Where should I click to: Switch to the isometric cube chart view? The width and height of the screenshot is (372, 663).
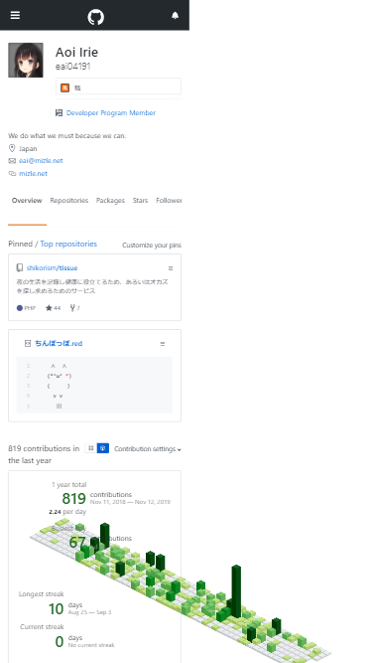pos(103,448)
